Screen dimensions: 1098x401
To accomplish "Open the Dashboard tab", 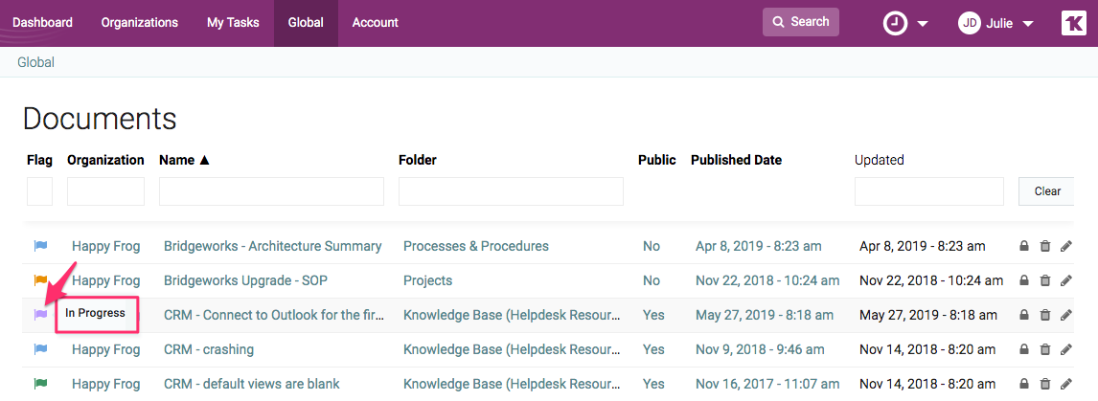I will click(42, 23).
